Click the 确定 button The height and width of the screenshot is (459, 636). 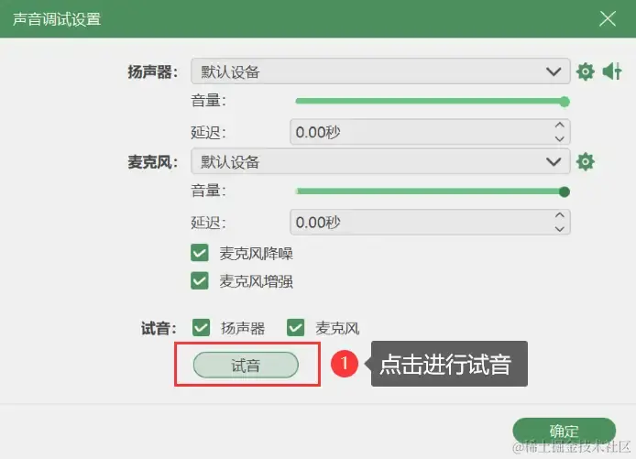pos(565,431)
